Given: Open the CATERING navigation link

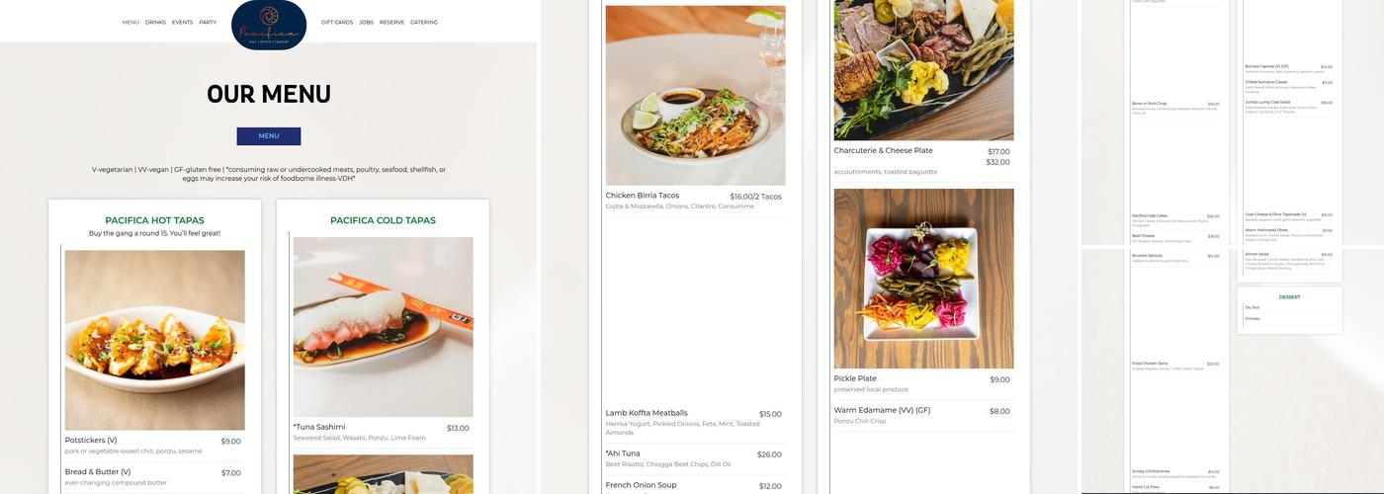Looking at the screenshot, I should (424, 22).
